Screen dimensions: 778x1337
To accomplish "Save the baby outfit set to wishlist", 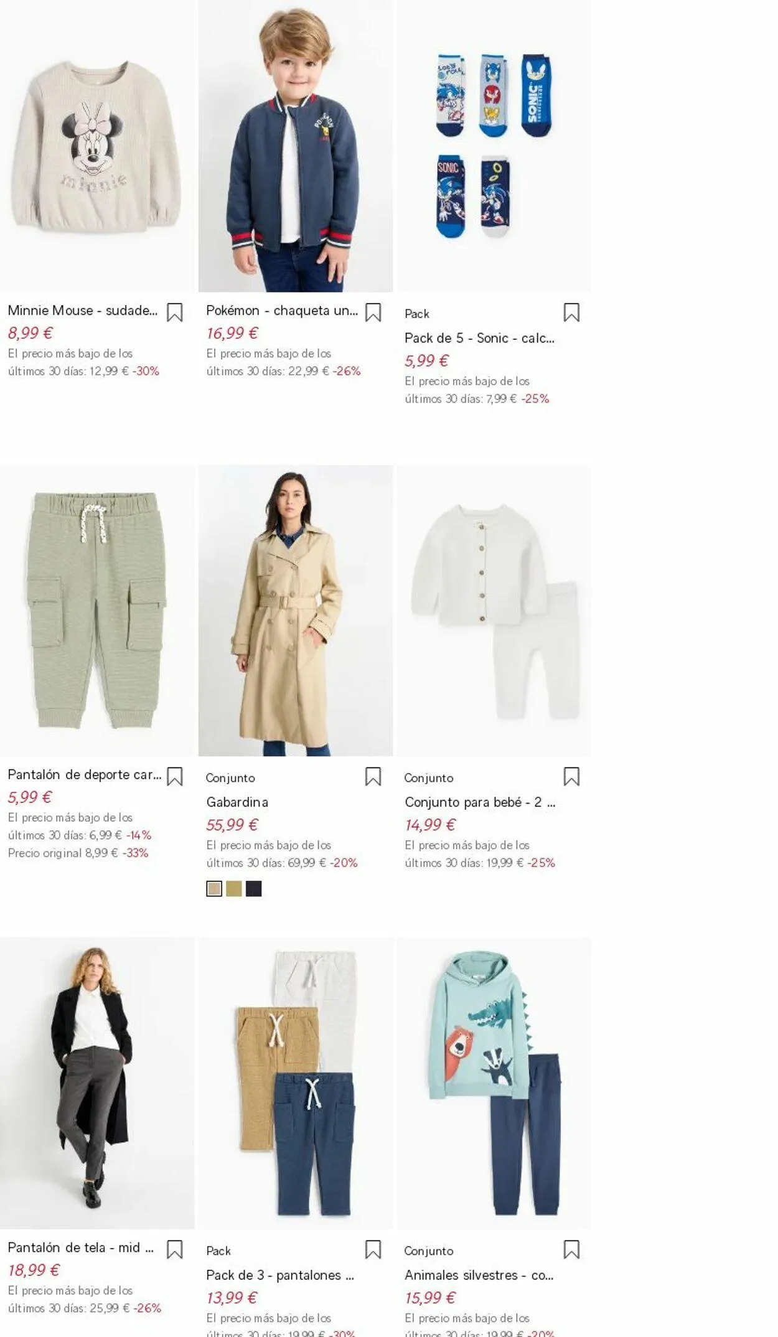I will [571, 777].
